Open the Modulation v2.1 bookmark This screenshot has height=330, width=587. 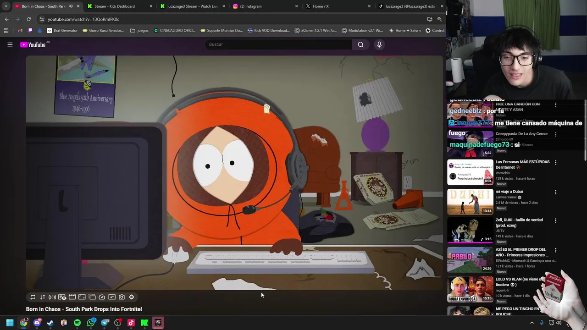(x=362, y=31)
